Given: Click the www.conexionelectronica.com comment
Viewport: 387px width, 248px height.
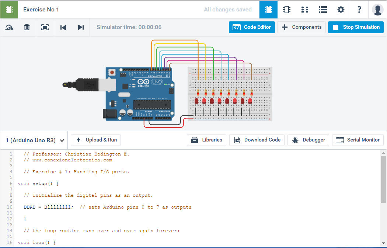Looking at the screenshot, I should 68,160.
